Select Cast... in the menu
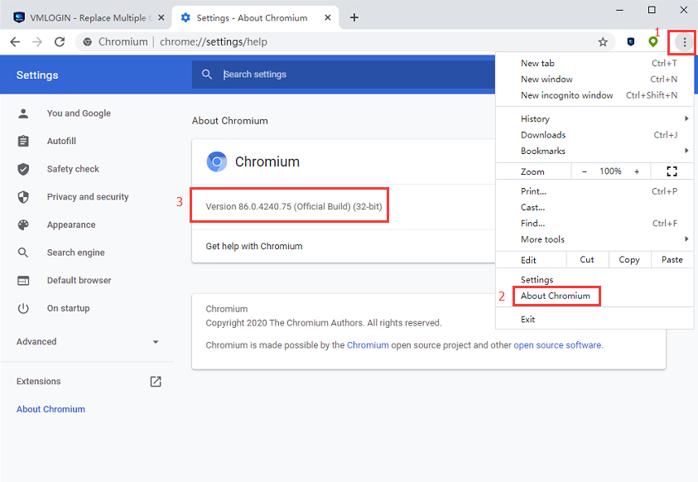 tap(595, 207)
